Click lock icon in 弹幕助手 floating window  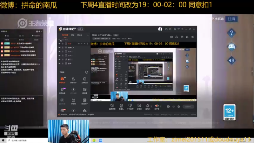37,31
